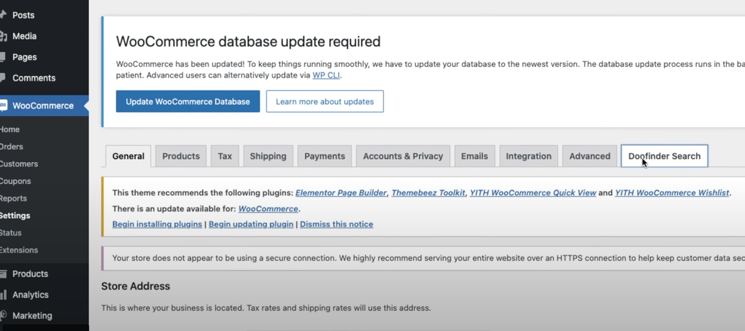Switch to the Products settings tab
The width and height of the screenshot is (745, 331).
click(181, 156)
